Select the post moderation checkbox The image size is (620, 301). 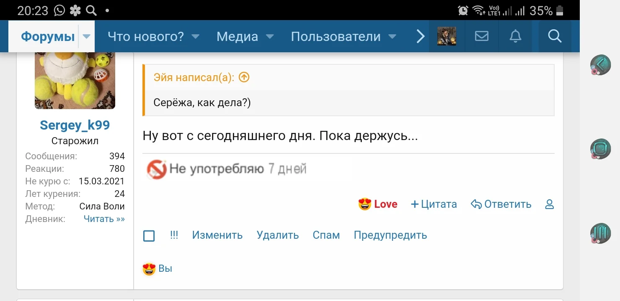tap(149, 236)
